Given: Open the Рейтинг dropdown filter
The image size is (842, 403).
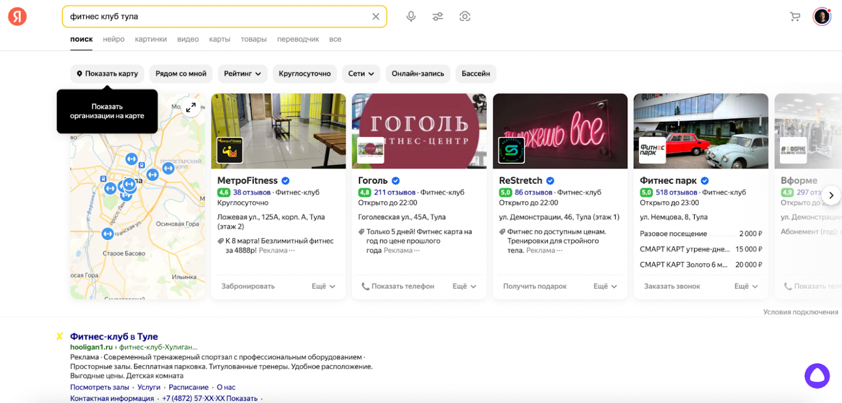Looking at the screenshot, I should [x=242, y=74].
